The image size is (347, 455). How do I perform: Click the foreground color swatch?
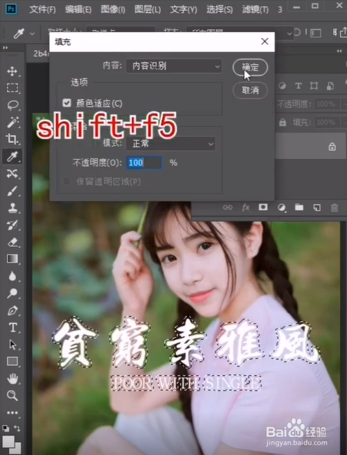[x=8, y=441]
